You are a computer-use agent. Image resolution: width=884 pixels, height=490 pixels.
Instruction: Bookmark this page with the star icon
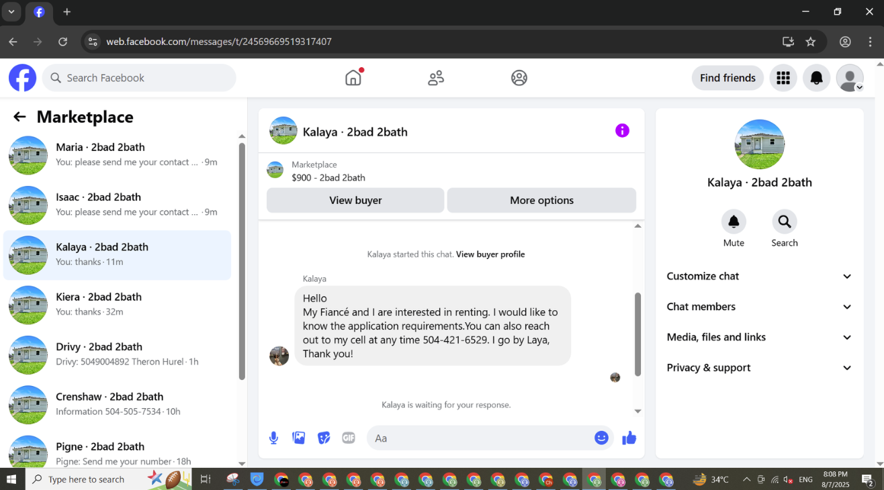click(x=811, y=42)
